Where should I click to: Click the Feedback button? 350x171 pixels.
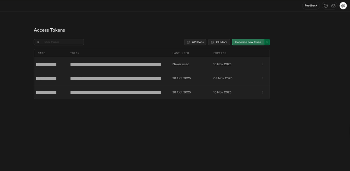(x=311, y=6)
